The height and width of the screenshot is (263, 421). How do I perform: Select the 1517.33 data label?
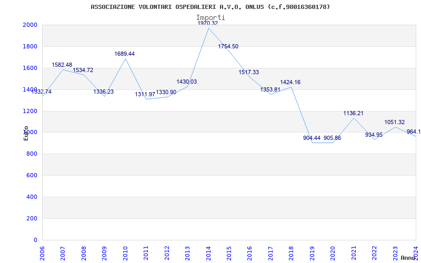[248, 72]
